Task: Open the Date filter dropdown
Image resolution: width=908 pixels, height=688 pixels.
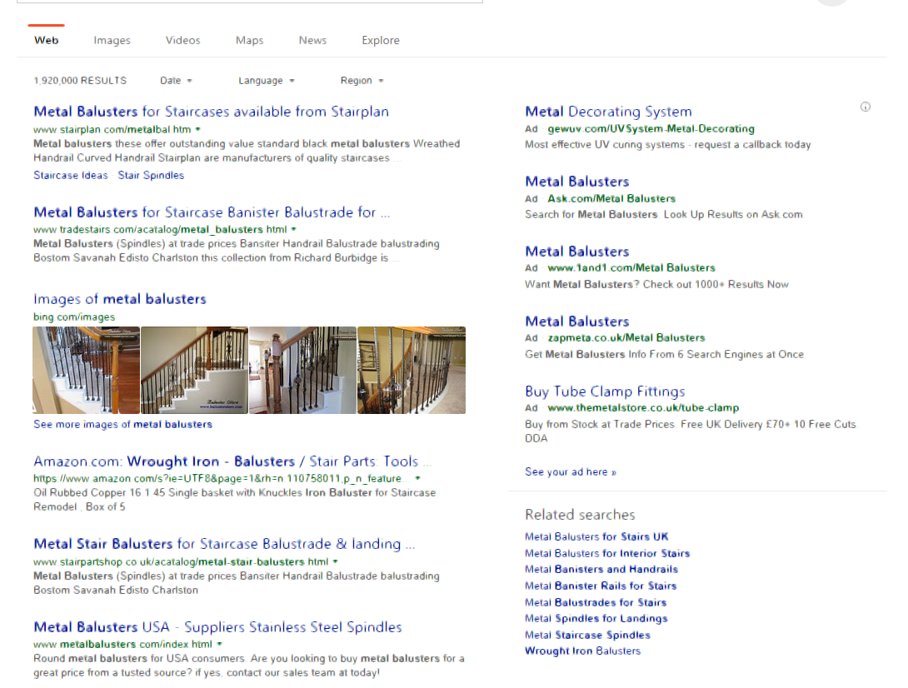Action: click(176, 81)
